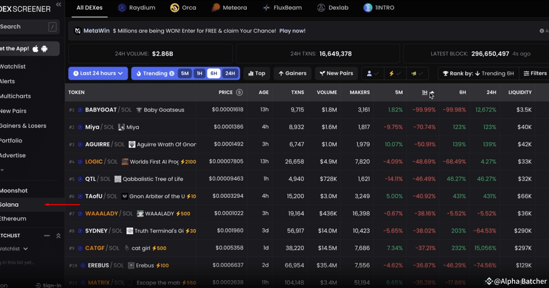This screenshot has height=288, width=549.
Task: Open Portfolio in sidebar
Action: tap(11, 141)
